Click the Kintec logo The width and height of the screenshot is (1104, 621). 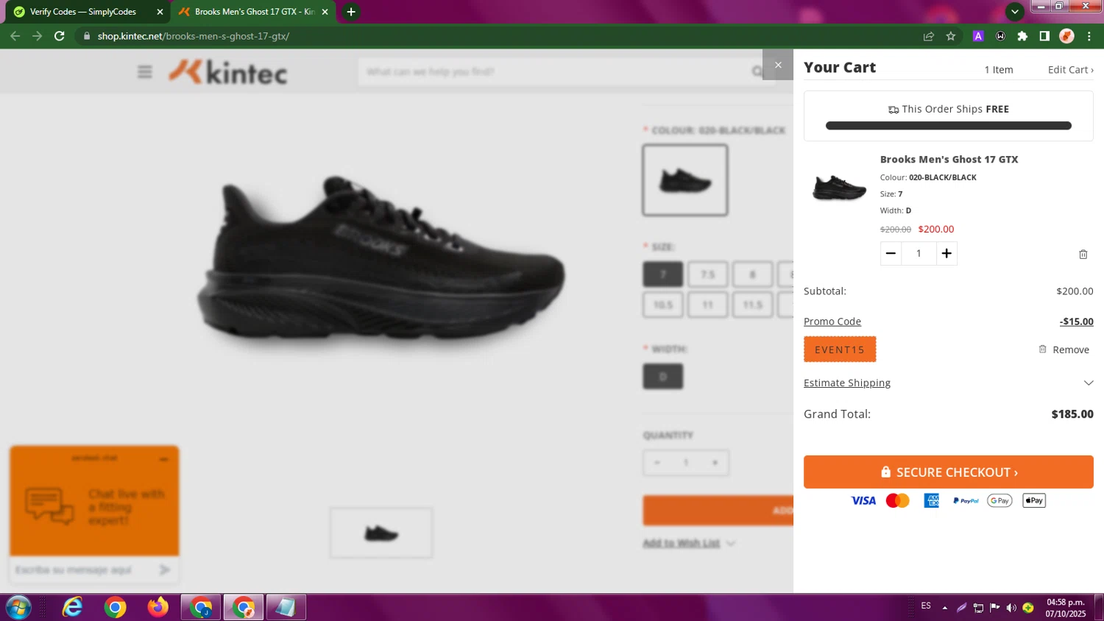[228, 72]
